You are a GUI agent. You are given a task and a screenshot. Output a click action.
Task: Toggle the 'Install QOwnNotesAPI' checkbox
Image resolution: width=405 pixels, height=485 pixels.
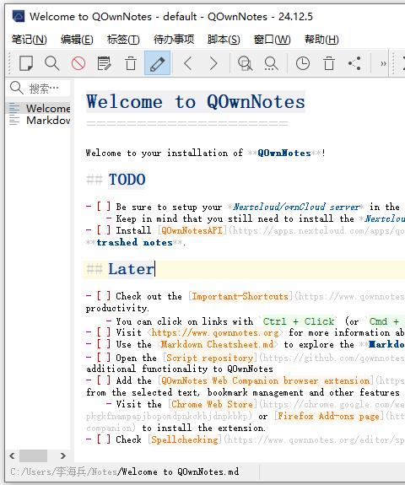[x=104, y=229]
